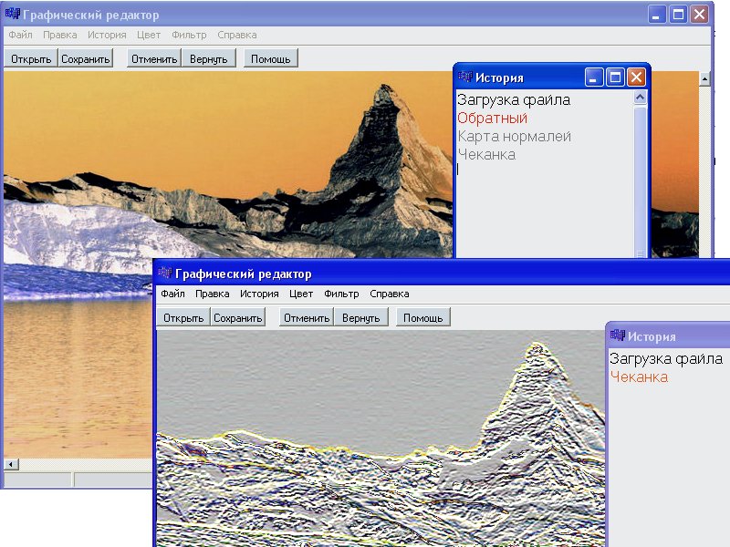730x547 pixels.
Task: Open Справка menu in back editor window
Action: tap(237, 35)
